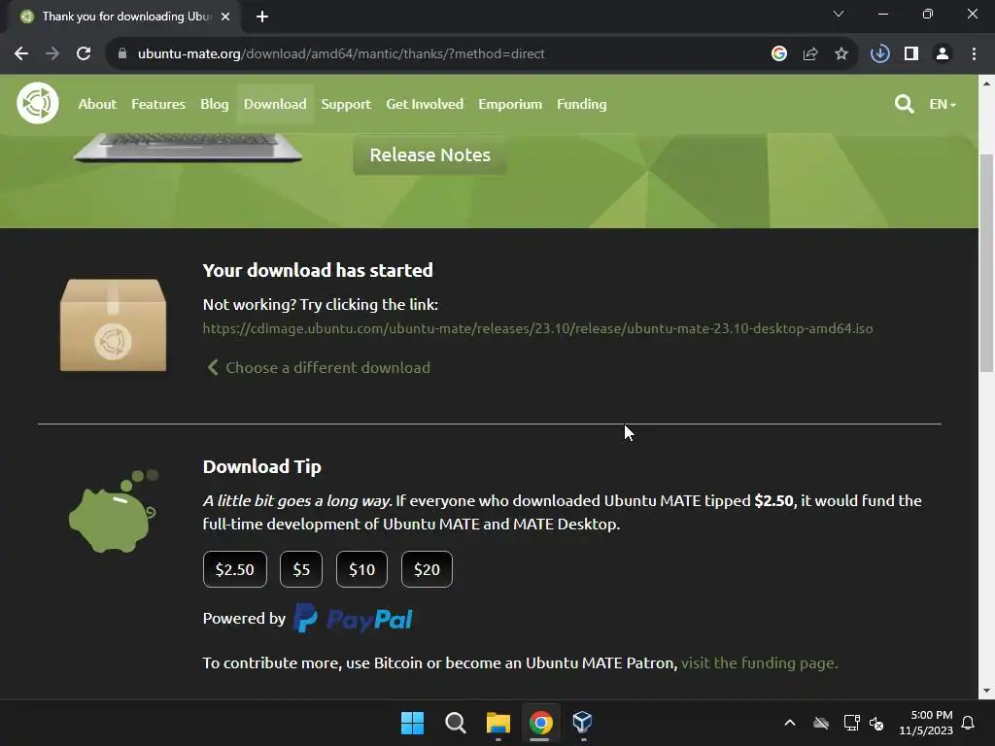995x746 pixels.
Task: Open Chrome three-dot menu
Action: (x=974, y=54)
